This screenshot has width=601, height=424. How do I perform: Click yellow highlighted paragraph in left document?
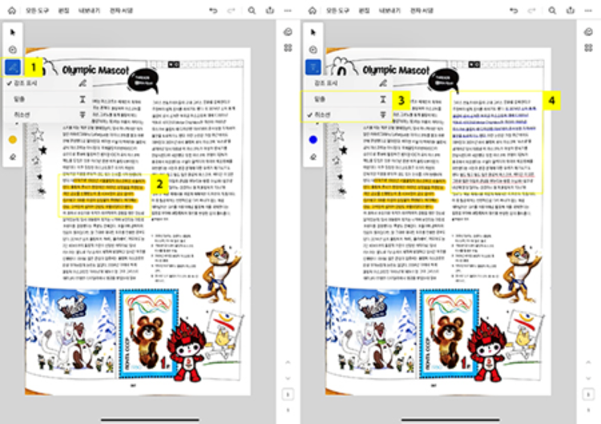coord(103,194)
